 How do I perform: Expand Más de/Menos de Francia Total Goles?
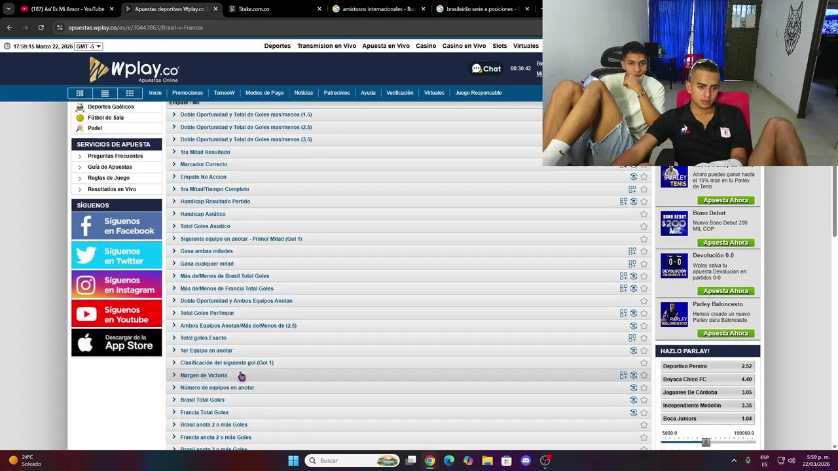pos(227,288)
